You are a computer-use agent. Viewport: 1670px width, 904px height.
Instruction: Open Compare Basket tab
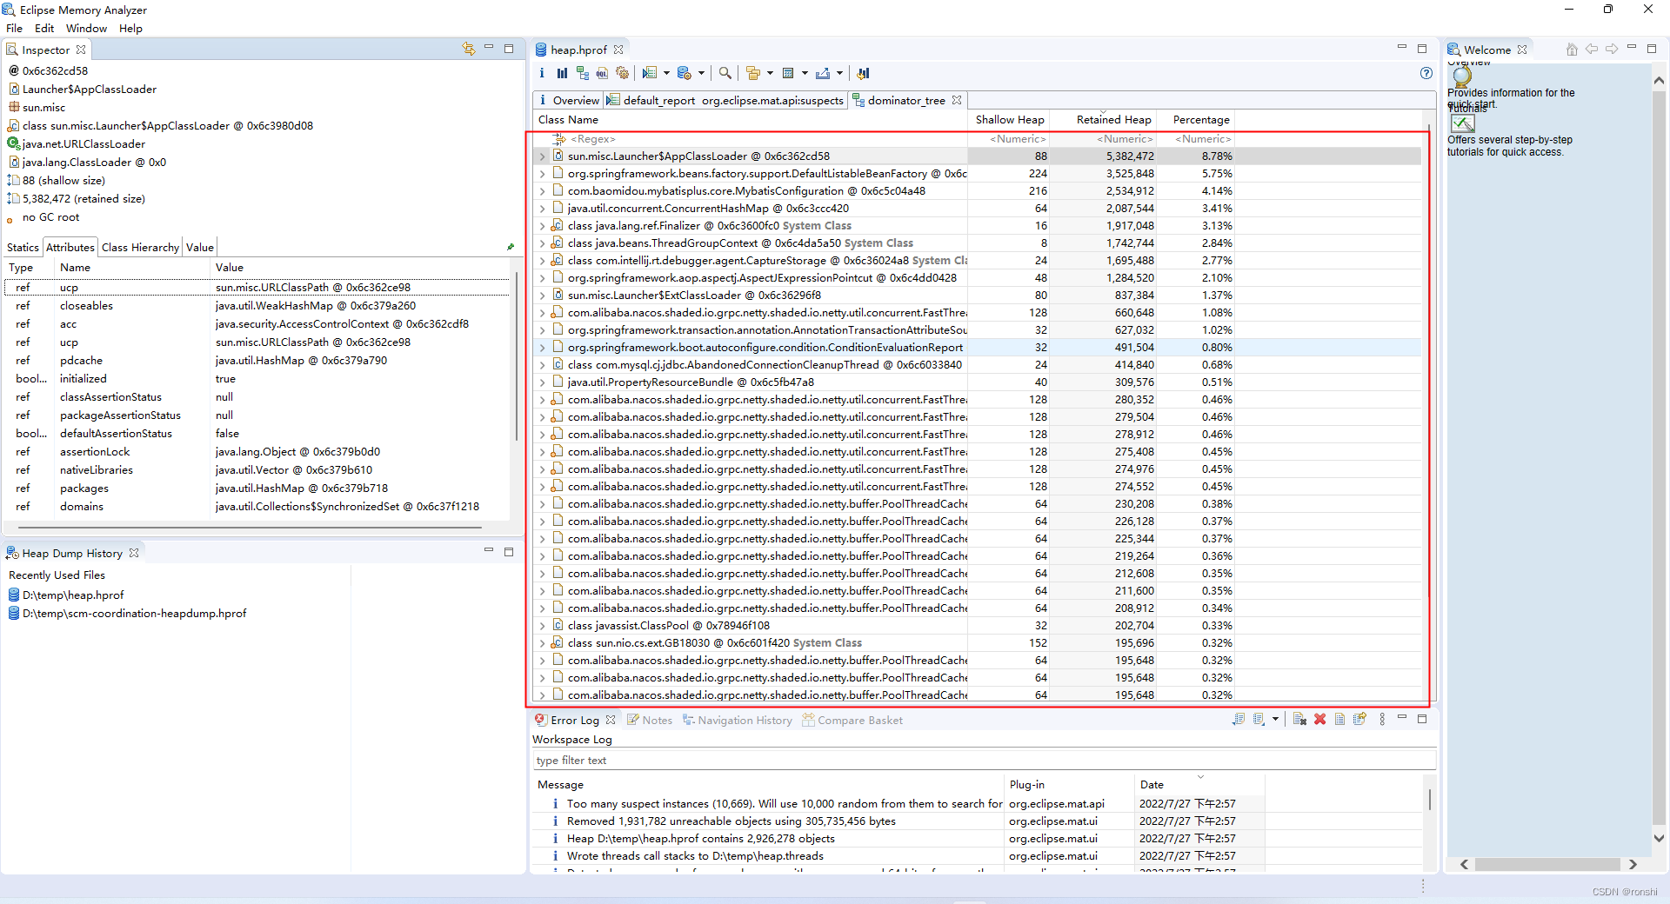pyautogui.click(x=852, y=720)
